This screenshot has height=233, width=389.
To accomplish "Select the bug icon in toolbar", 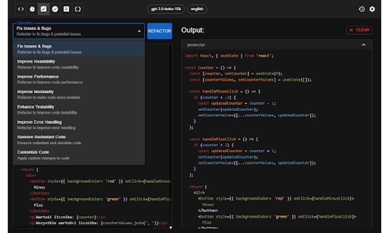I will pyautogui.click(x=32, y=9).
